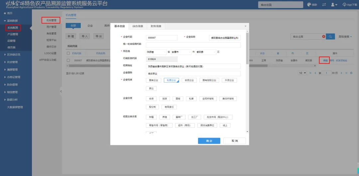359x176 pixels.
Task: Click the 收发货地址 link in row
Action: point(341,61)
